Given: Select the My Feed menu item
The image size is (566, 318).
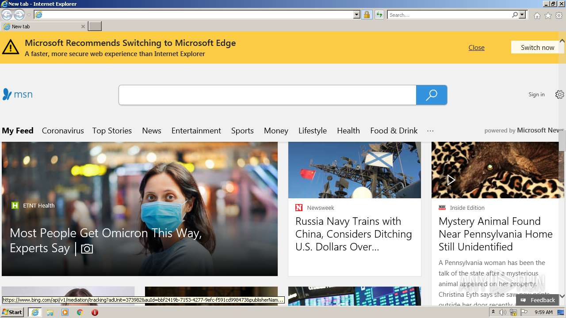Looking at the screenshot, I should click(x=18, y=131).
